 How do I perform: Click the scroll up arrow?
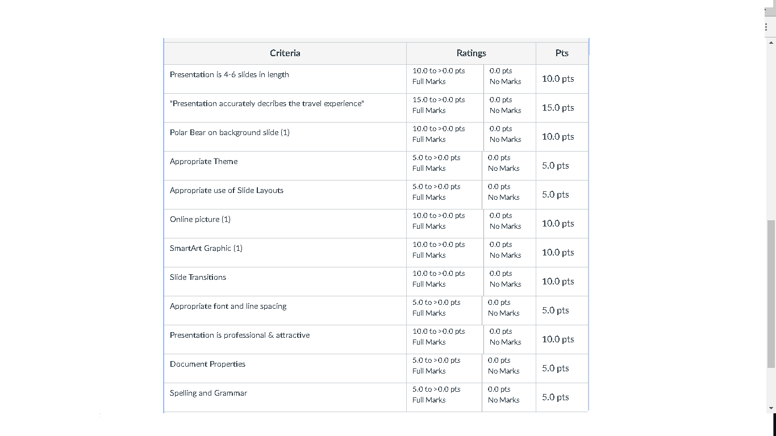(x=771, y=42)
